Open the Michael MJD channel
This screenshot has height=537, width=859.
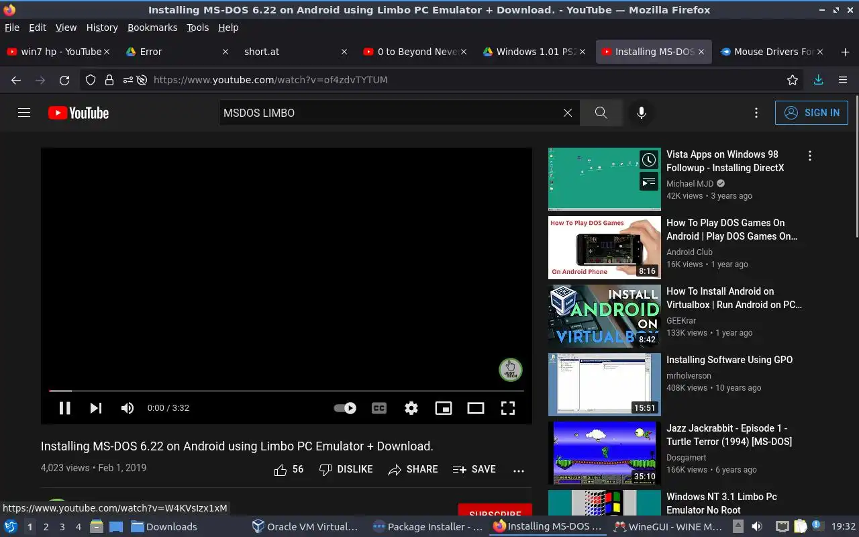(x=690, y=184)
